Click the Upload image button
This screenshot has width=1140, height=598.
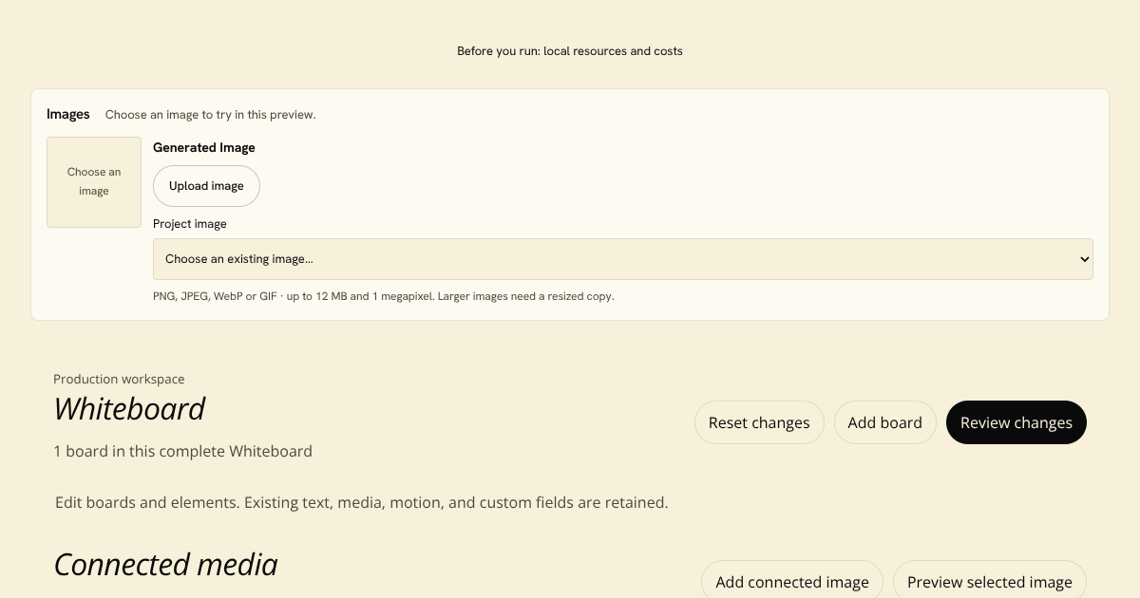click(x=206, y=186)
